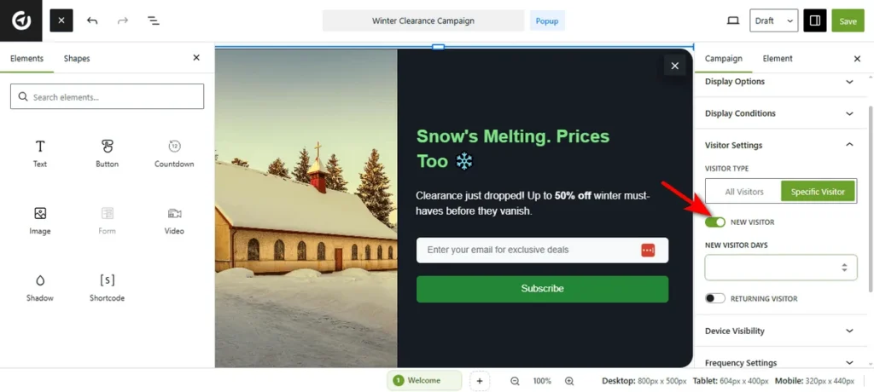The width and height of the screenshot is (874, 392).
Task: Select the Shortcode element
Action: tap(107, 287)
